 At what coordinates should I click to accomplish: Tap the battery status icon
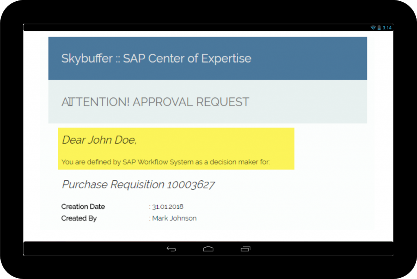pos(379,28)
